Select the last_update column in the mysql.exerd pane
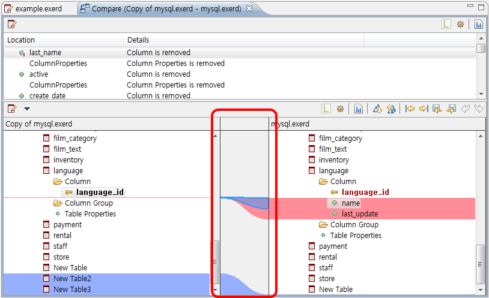This screenshot has width=489, height=298. [x=360, y=214]
